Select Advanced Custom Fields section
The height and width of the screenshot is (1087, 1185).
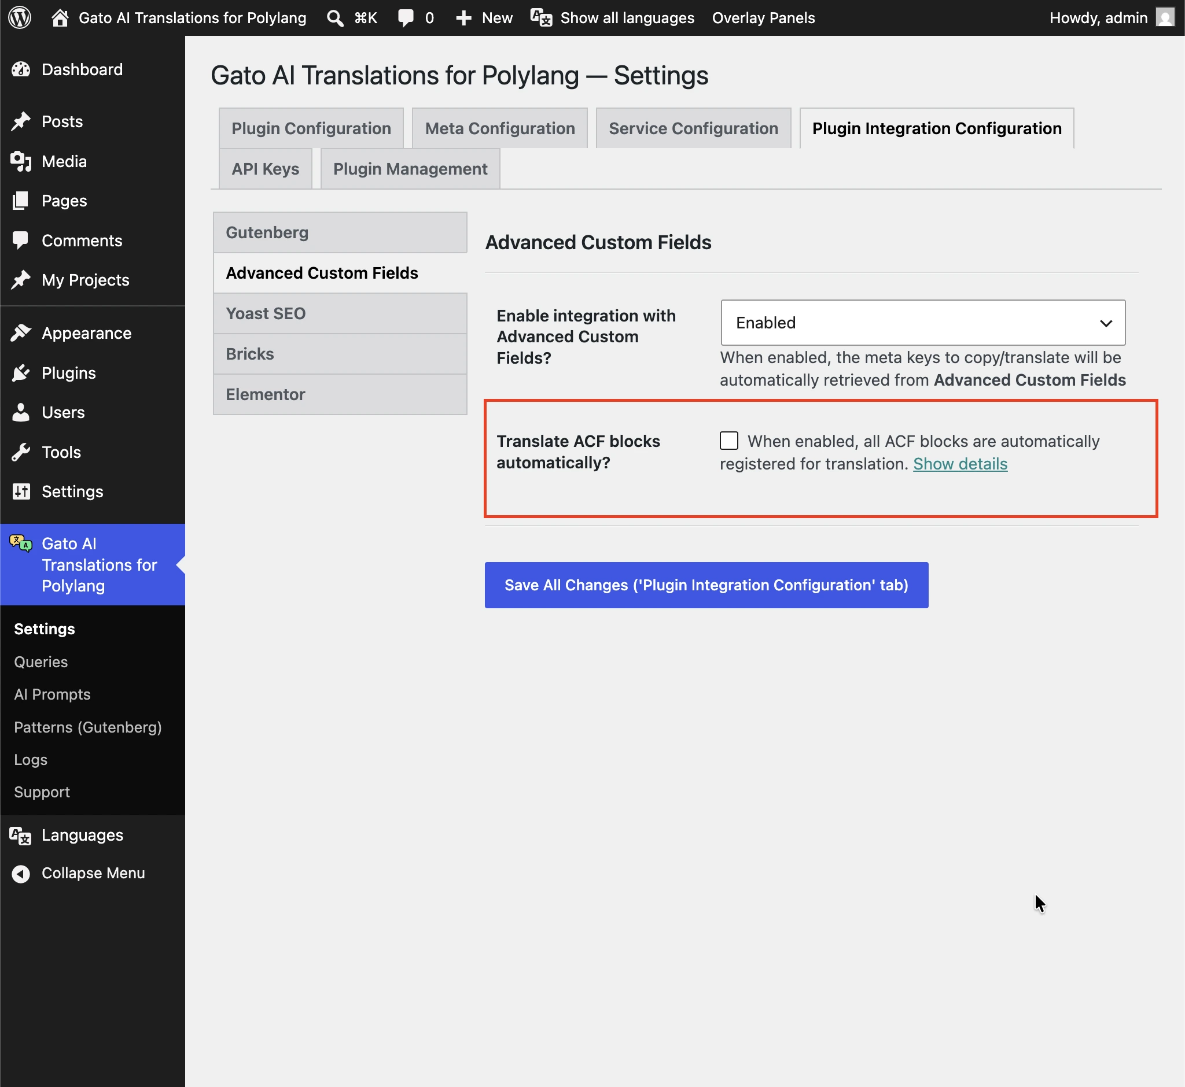[340, 273]
